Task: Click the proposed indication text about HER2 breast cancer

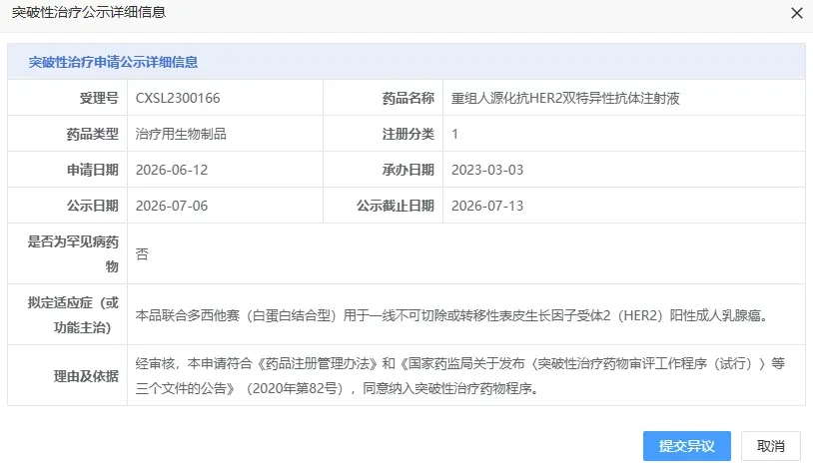Action: click(453, 315)
